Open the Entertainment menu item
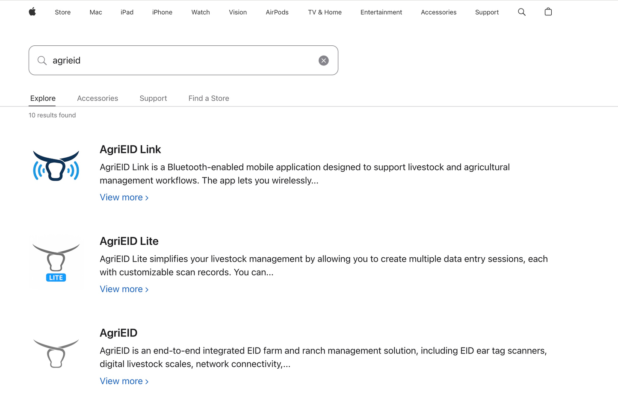Screen dimensions: 618x406 (x=381, y=12)
